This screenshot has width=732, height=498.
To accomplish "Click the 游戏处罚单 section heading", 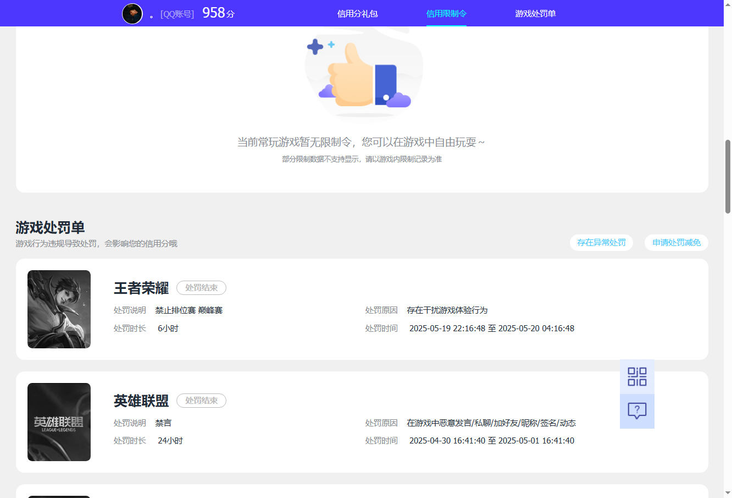I will pyautogui.click(x=50, y=227).
